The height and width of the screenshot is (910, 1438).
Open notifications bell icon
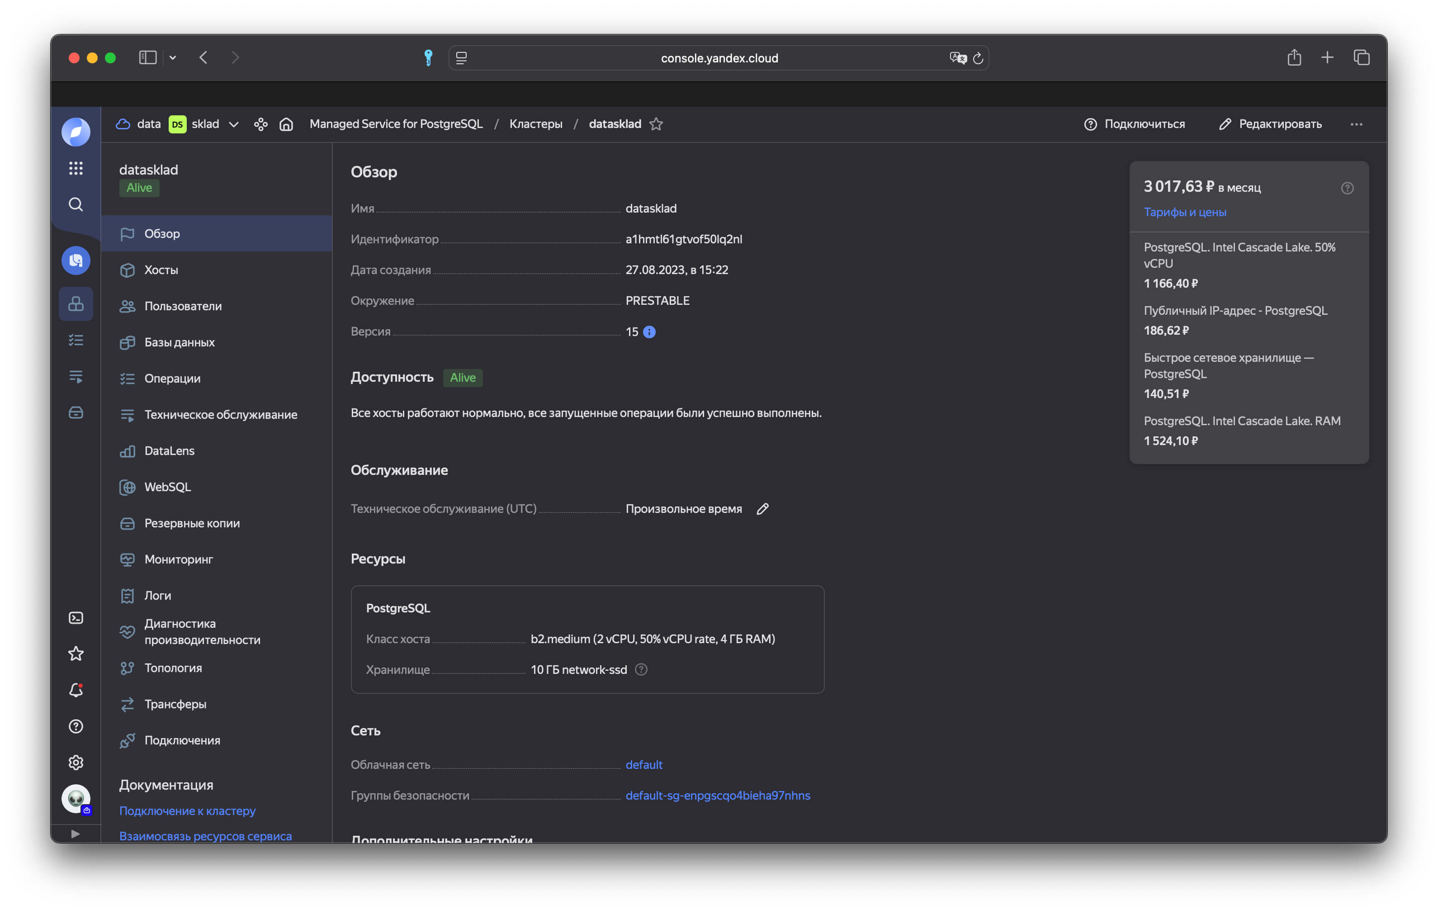(76, 690)
